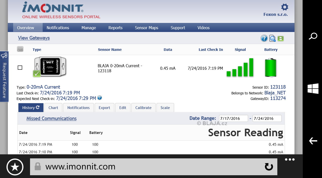The image size is (322, 178).
Task: Click the Signal column header in sensor list
Action: click(x=240, y=50)
